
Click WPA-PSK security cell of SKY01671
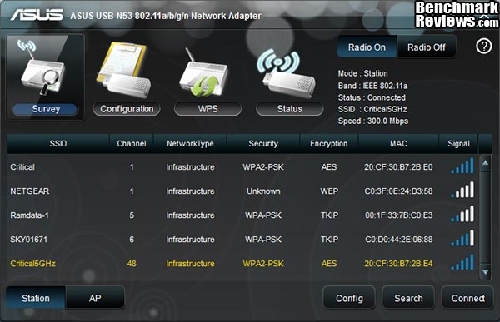tap(263, 240)
